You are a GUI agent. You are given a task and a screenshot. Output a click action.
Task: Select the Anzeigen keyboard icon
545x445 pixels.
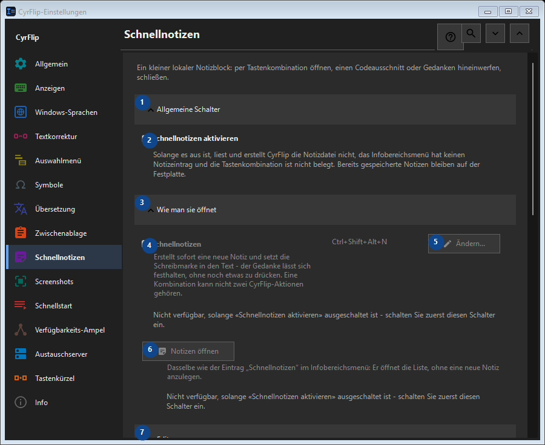pyautogui.click(x=21, y=88)
